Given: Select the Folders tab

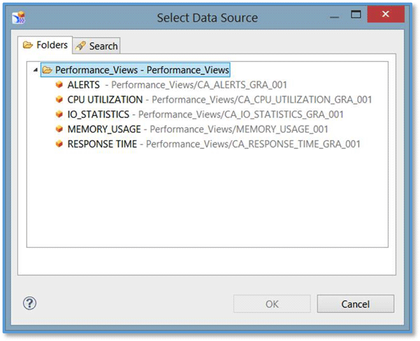Looking at the screenshot, I should click(x=45, y=45).
